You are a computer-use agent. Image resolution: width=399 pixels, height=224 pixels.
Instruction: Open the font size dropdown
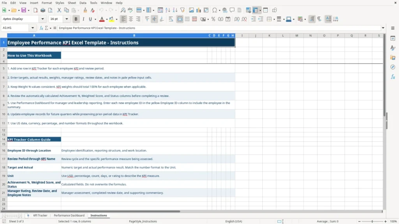67,19
